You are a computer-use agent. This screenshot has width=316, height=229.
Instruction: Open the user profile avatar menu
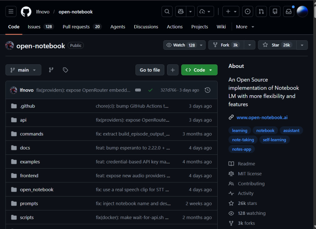302,11
